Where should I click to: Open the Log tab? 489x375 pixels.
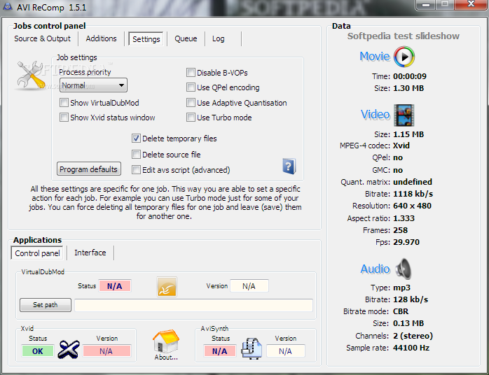coord(219,38)
